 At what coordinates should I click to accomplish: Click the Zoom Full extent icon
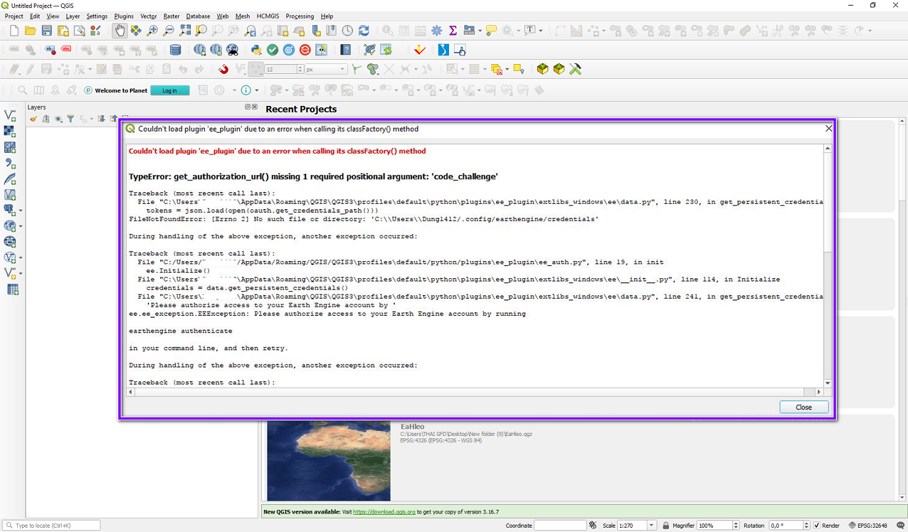click(185, 31)
